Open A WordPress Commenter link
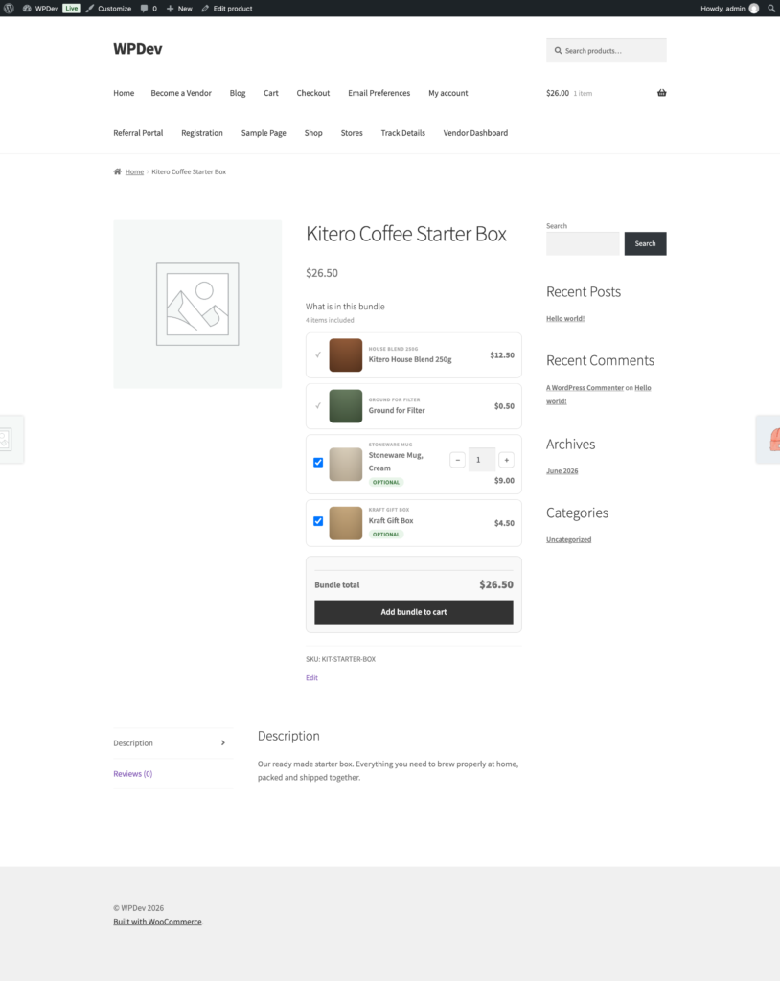This screenshot has height=981, width=780. (x=585, y=388)
